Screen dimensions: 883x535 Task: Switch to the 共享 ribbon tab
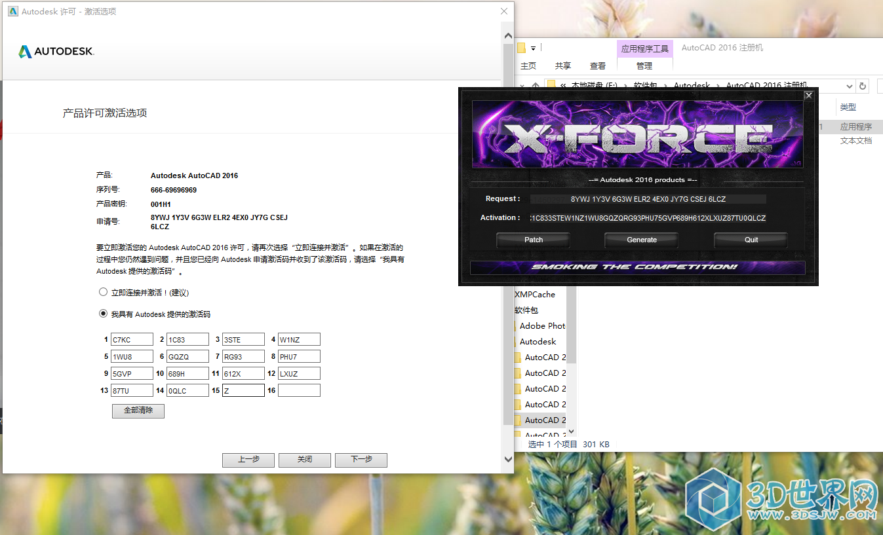(563, 65)
